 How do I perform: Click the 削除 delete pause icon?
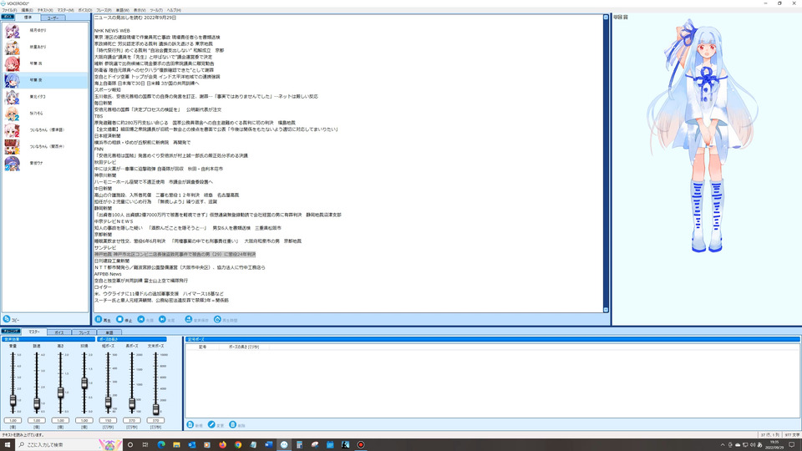click(233, 424)
